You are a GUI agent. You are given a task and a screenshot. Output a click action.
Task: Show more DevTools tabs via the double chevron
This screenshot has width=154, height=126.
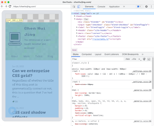[x=124, y=7]
